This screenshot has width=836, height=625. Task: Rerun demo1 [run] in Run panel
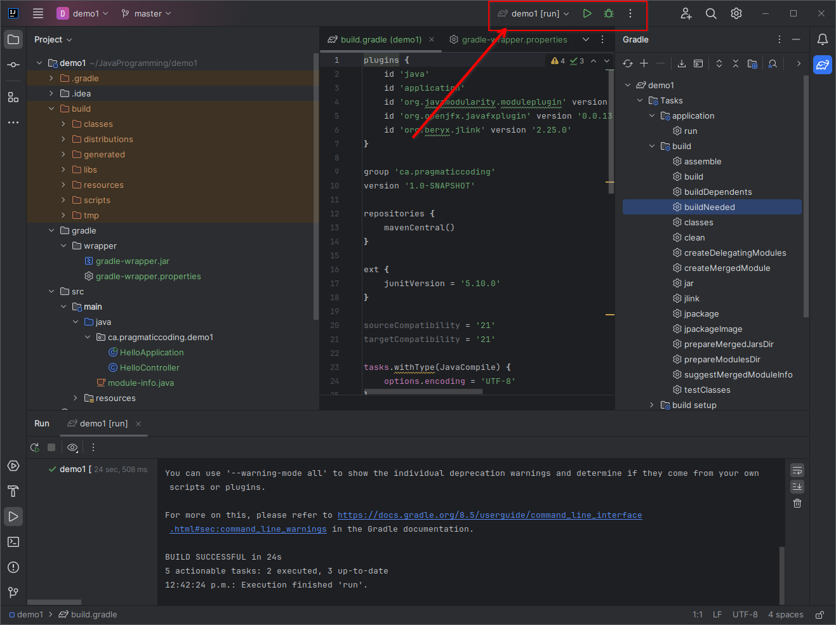pyautogui.click(x=35, y=447)
